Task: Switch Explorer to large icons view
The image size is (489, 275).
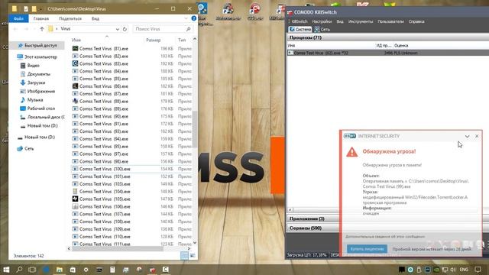Action: click(193, 256)
